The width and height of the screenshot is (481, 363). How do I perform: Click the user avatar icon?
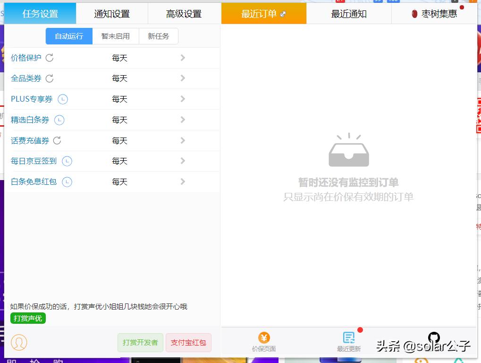pos(19,342)
